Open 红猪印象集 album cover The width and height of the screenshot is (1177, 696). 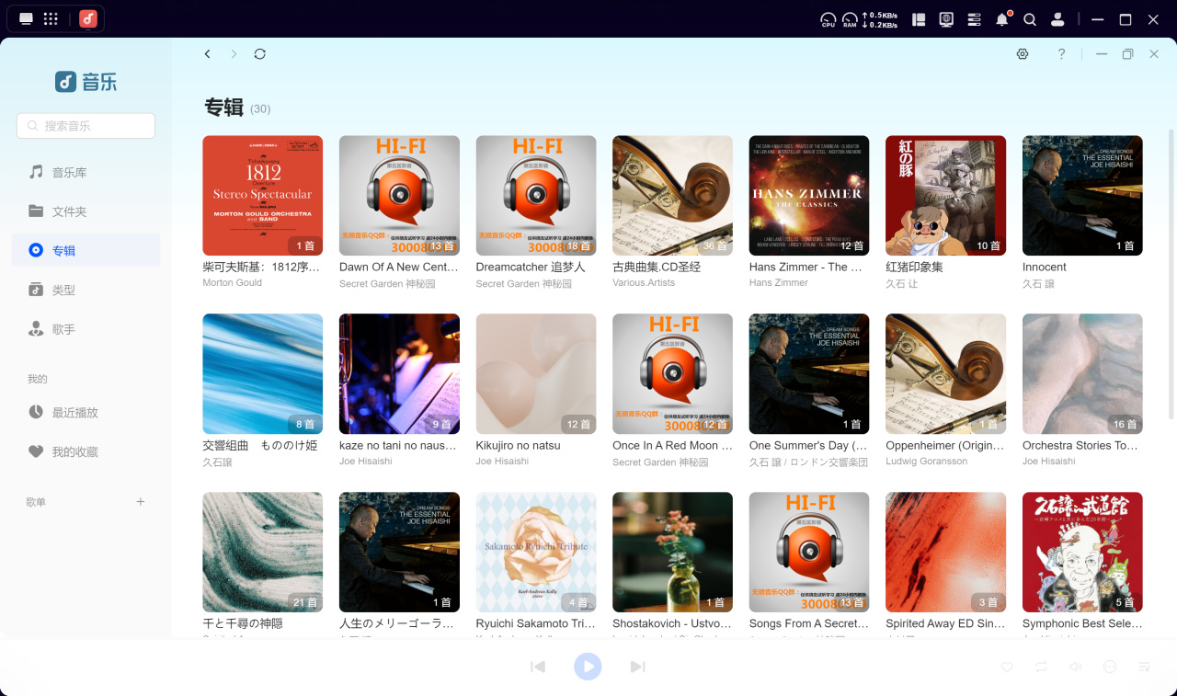pyautogui.click(x=945, y=196)
